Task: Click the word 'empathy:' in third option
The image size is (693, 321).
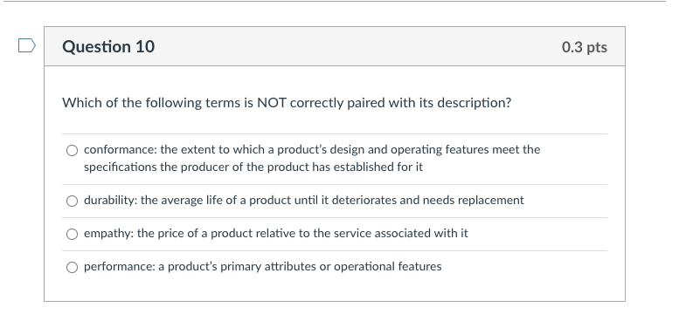Action: [x=108, y=234]
